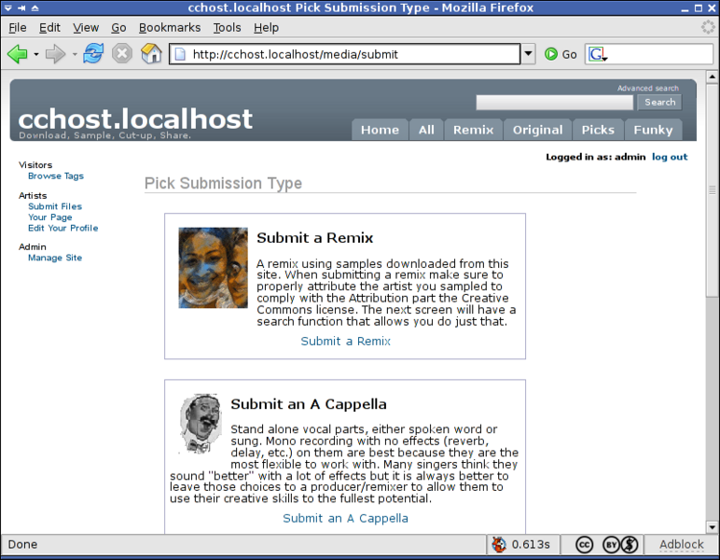Viewport: 720px width, 560px height.
Task: Open the Manage Site admin link
Action: coord(55,258)
